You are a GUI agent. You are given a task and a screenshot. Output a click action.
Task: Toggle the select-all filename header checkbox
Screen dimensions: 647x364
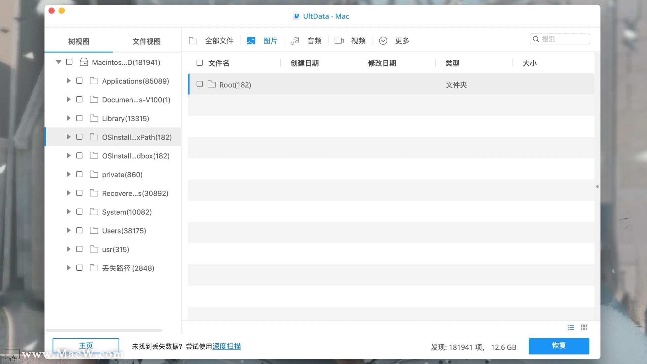click(x=199, y=63)
